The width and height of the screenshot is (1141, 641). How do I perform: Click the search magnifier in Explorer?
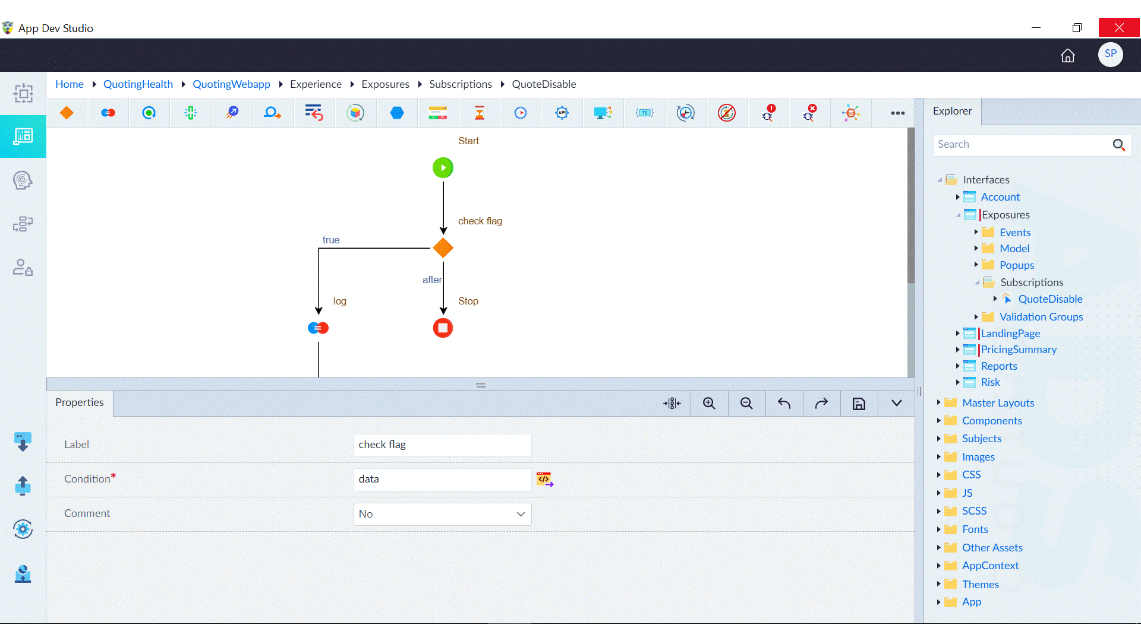(1119, 145)
